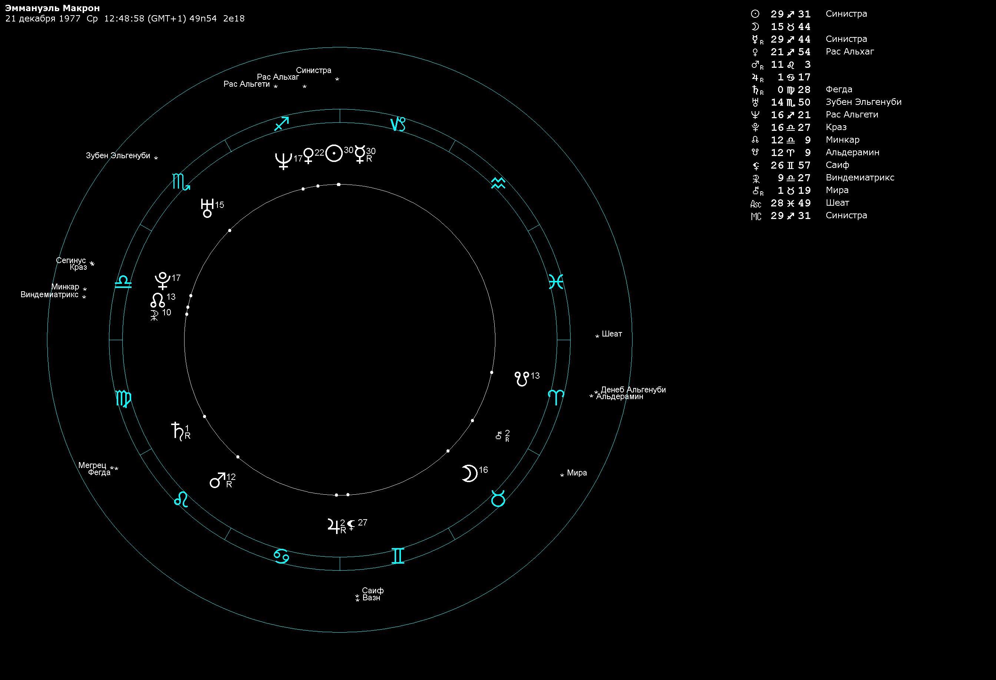The height and width of the screenshot is (680, 996).
Task: Click the Шеат star label on the chart
Action: (x=612, y=334)
